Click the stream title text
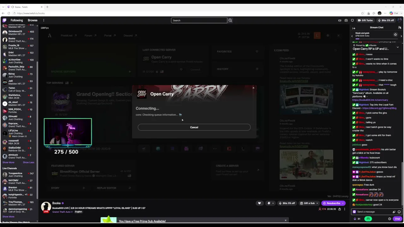The width and height of the screenshot is (404, 227). point(99,208)
